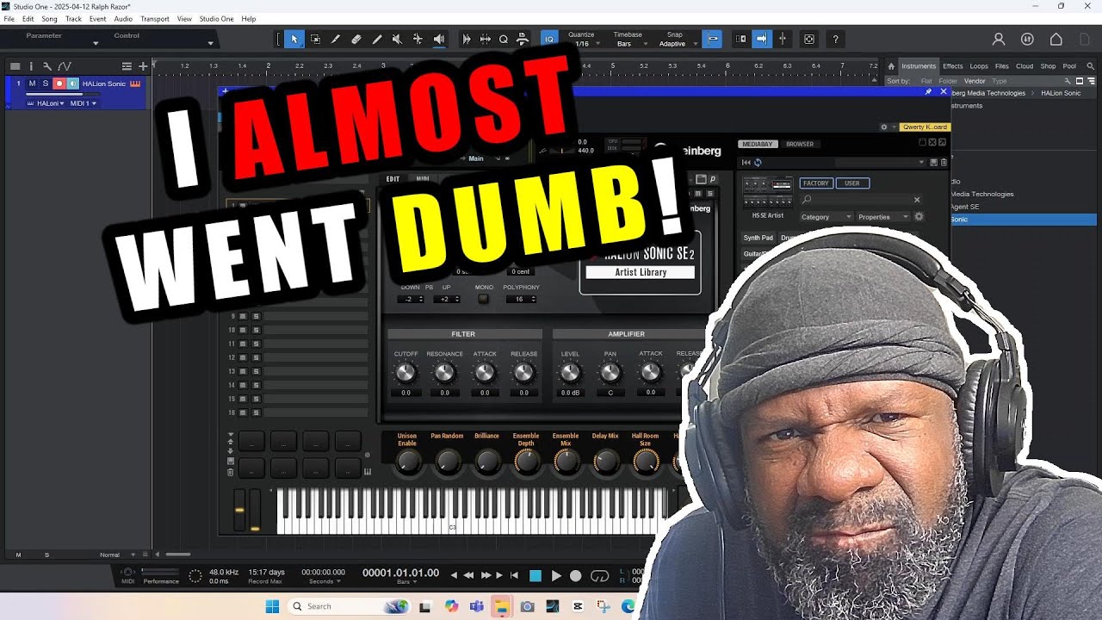Sort browser by Vendor
This screenshot has width=1102, height=620.
click(975, 81)
